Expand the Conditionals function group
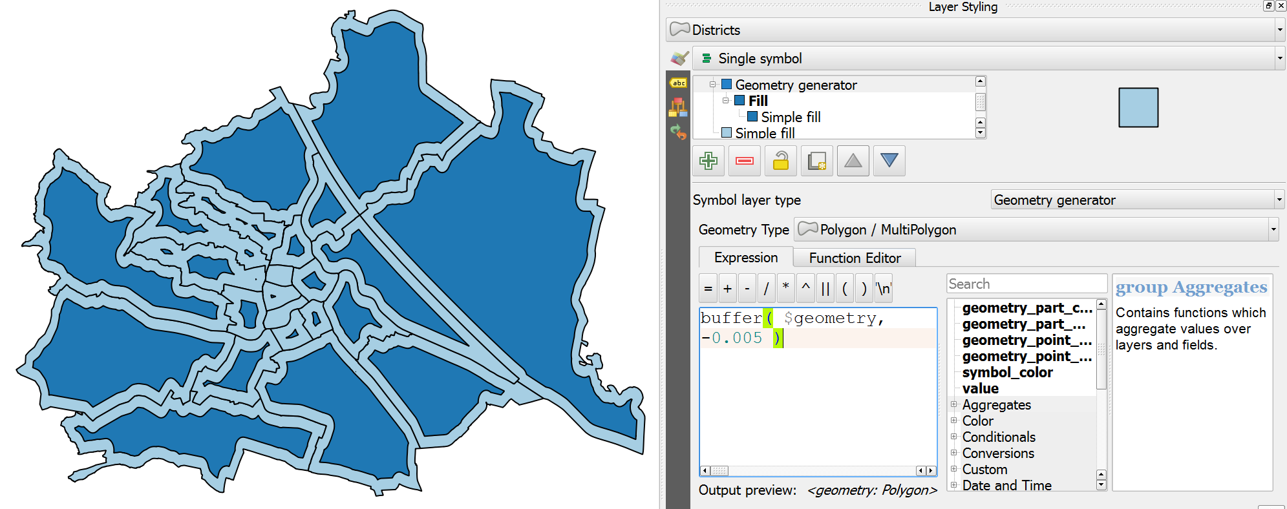The image size is (1287, 509). click(953, 437)
